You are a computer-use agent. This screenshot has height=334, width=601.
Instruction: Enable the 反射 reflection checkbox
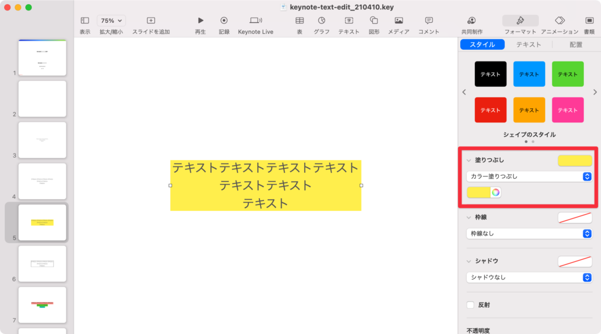tap(470, 305)
